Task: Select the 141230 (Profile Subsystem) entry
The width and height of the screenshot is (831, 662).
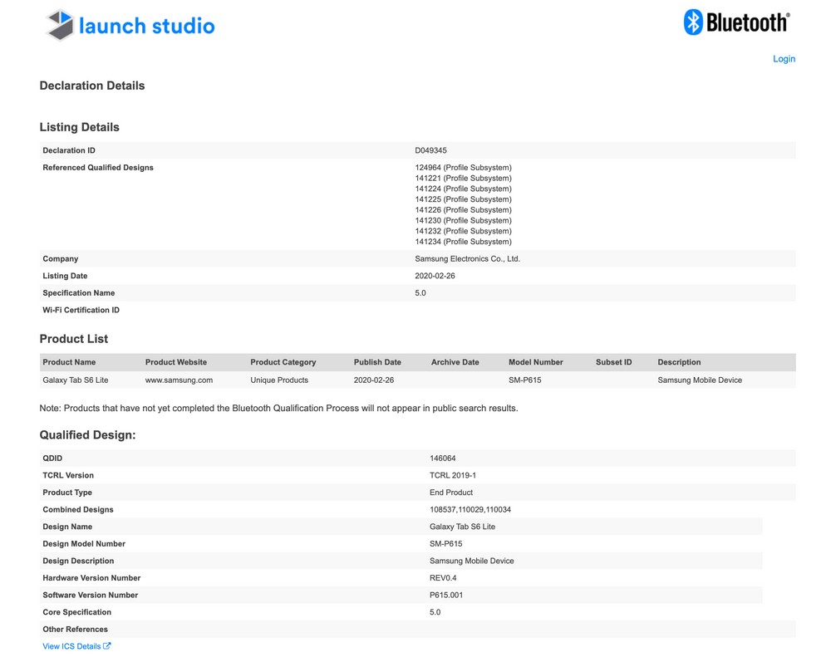Action: (463, 220)
